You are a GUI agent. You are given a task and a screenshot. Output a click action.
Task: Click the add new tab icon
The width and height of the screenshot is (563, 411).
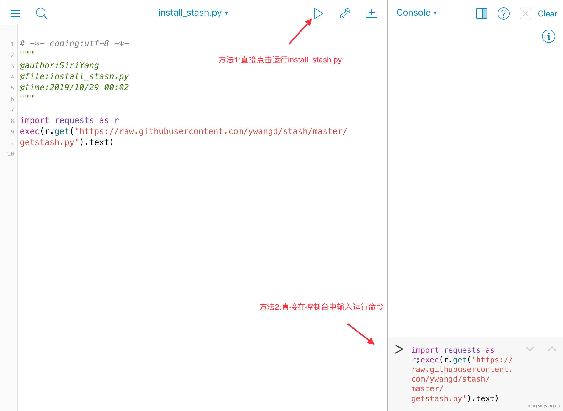click(x=371, y=13)
